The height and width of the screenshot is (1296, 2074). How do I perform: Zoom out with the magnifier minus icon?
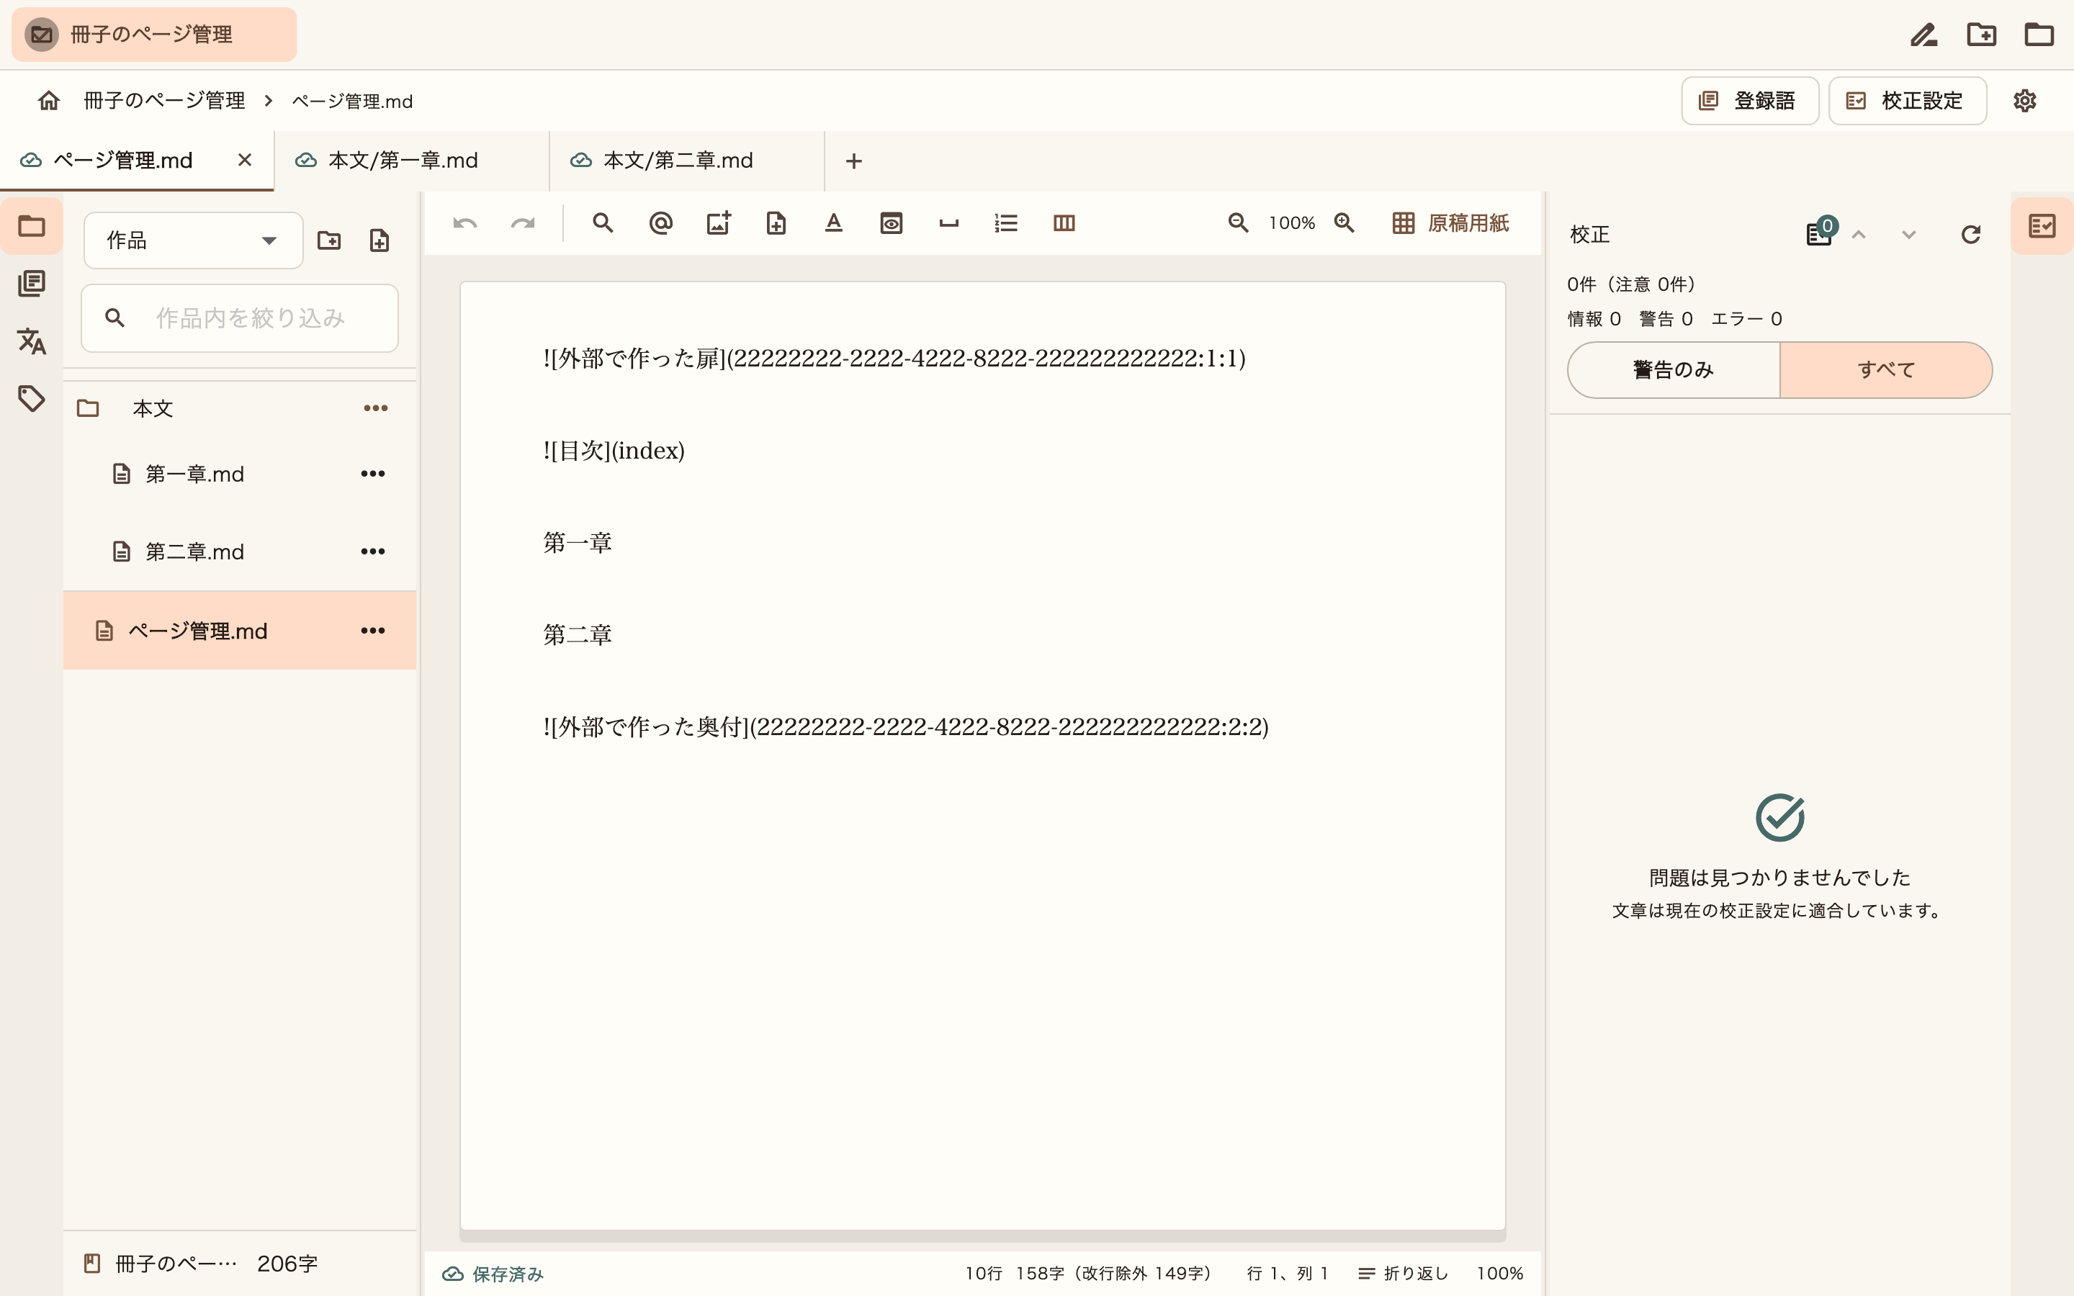pyautogui.click(x=1239, y=224)
